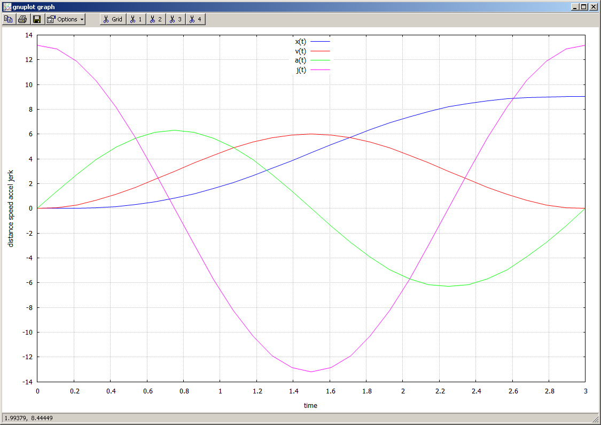The height and width of the screenshot is (425, 601).
Task: Toggle plot line 2 with its scissors button
Action: tap(155, 19)
